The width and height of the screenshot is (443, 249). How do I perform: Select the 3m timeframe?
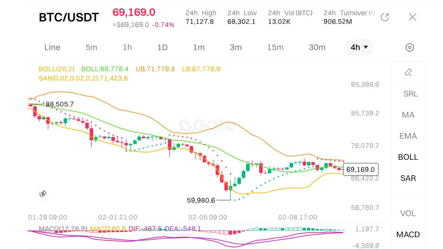pyautogui.click(x=236, y=47)
